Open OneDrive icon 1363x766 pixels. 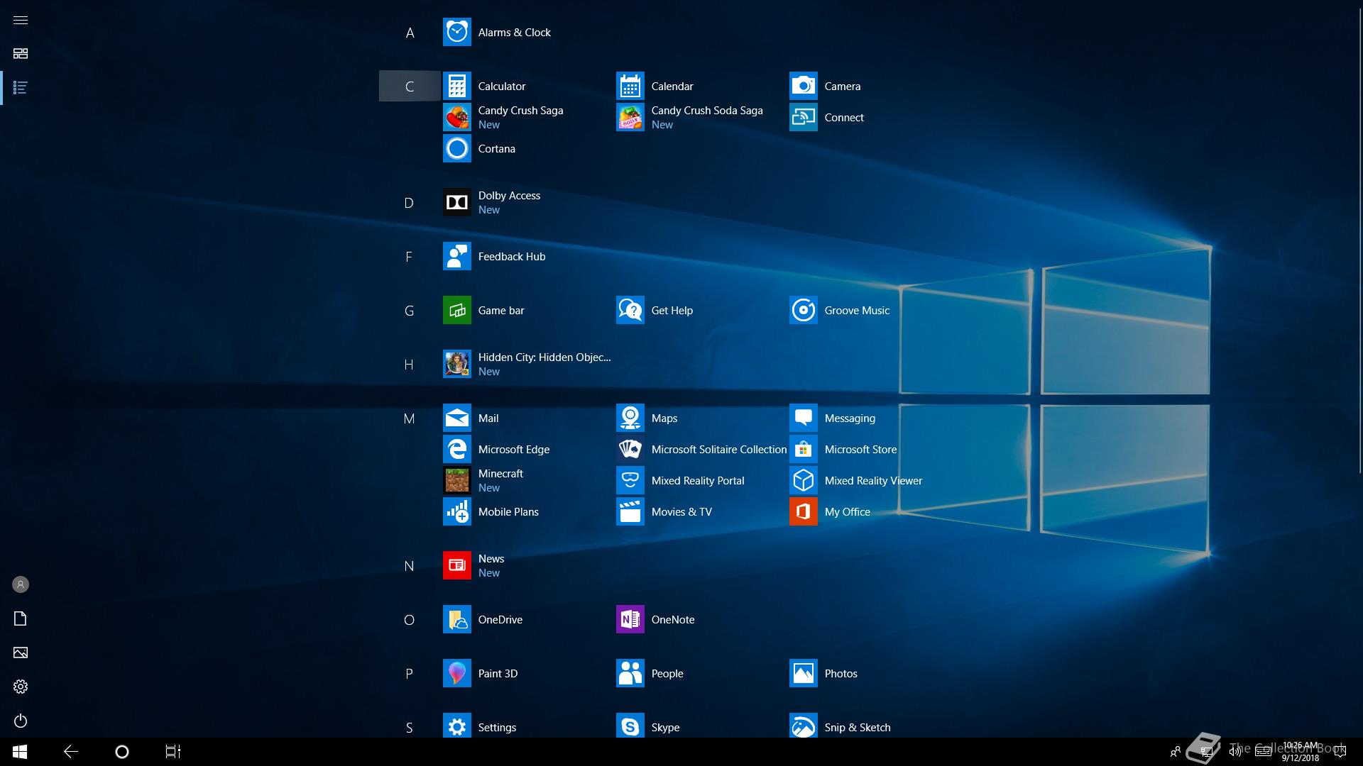[456, 619]
